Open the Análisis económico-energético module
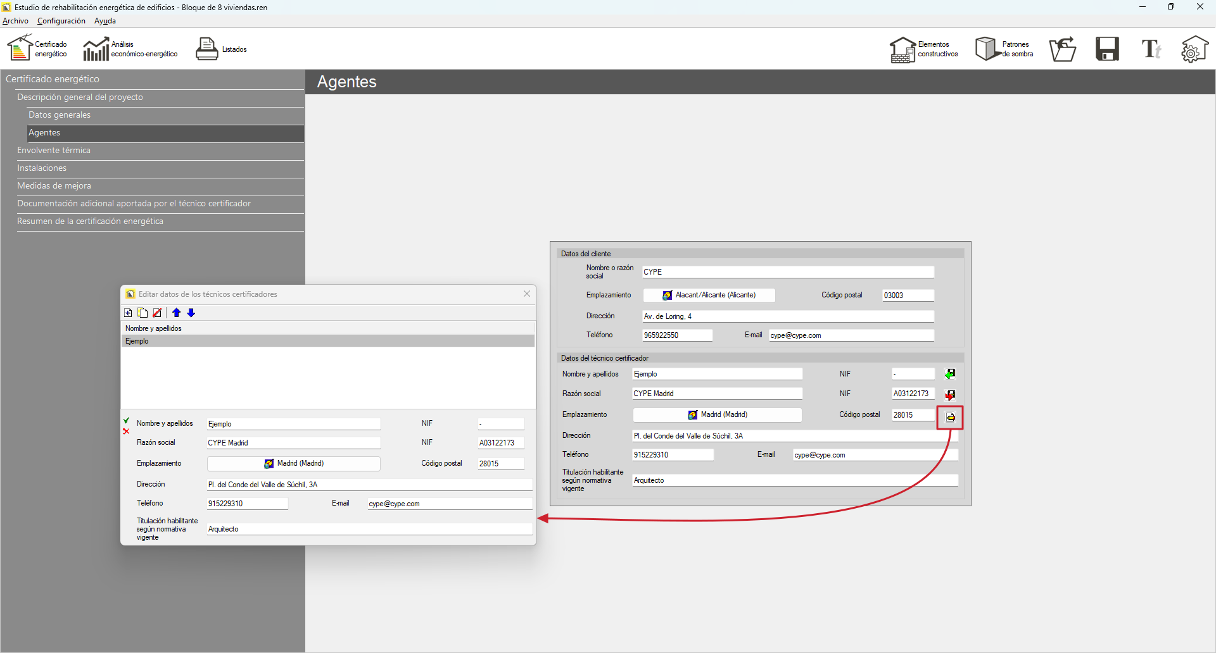The height and width of the screenshot is (653, 1216). tap(130, 49)
